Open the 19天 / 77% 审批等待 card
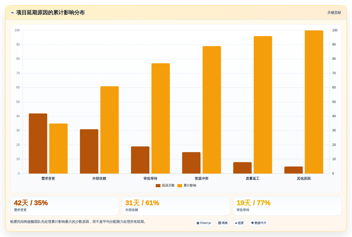The width and height of the screenshot is (352, 237). [x=287, y=206]
